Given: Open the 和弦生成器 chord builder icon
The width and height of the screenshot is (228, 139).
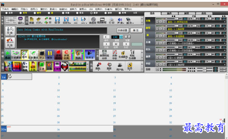Looking at the screenshot, I should click(132, 55).
